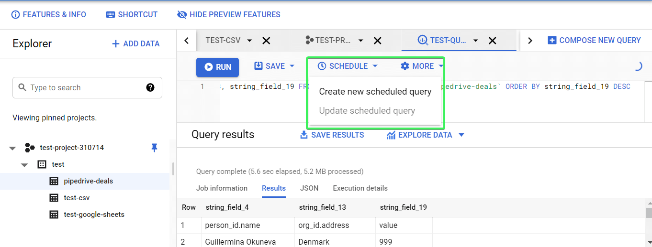652x247 pixels.
Task: Click Hide Preview Features
Action: [228, 14]
